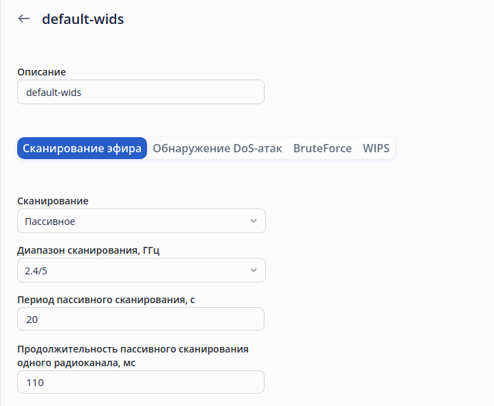Click the 'Диапазон сканирования, ГГц' label
The image size is (494, 406).
(x=88, y=250)
